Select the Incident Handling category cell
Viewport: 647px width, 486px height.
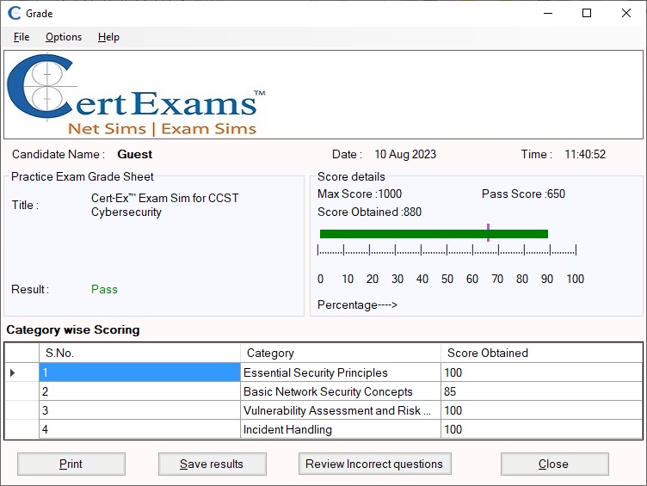click(x=340, y=429)
